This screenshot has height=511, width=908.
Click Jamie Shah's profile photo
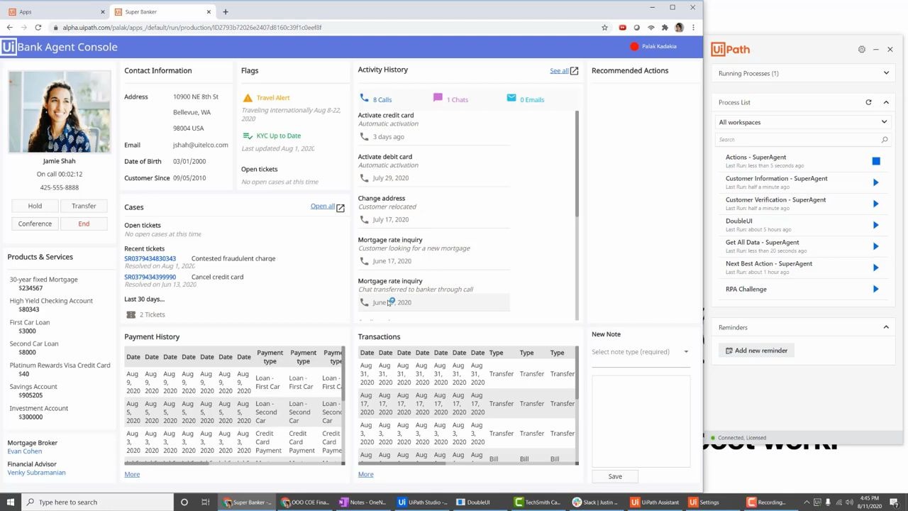coord(60,111)
